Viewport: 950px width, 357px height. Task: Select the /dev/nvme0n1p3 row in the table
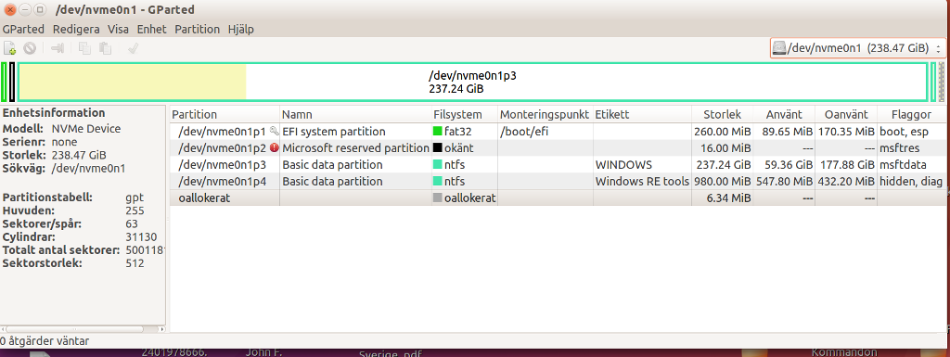click(x=558, y=164)
